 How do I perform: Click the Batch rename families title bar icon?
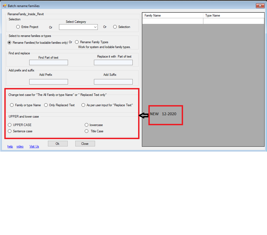(5, 6)
